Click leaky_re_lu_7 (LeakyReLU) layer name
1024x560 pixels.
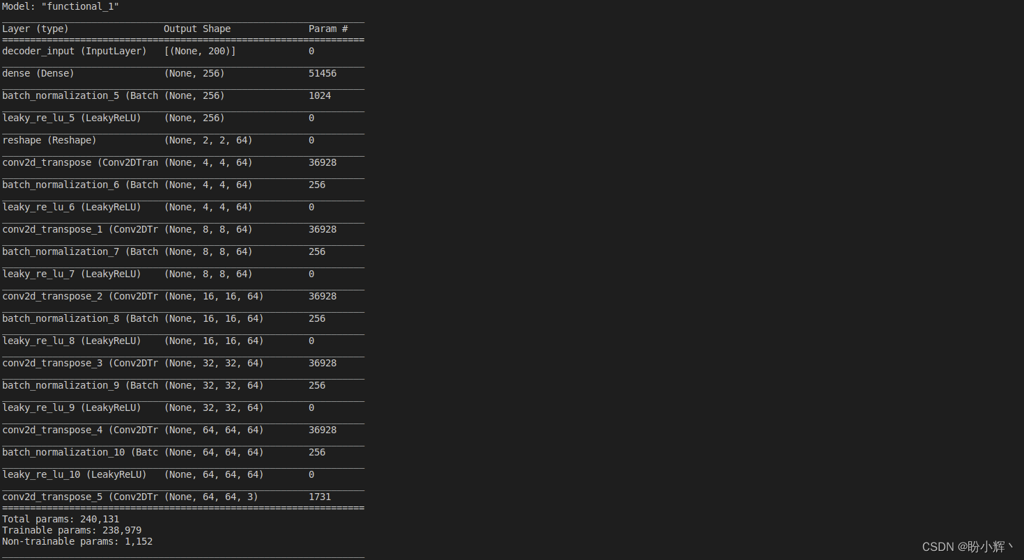pos(72,274)
